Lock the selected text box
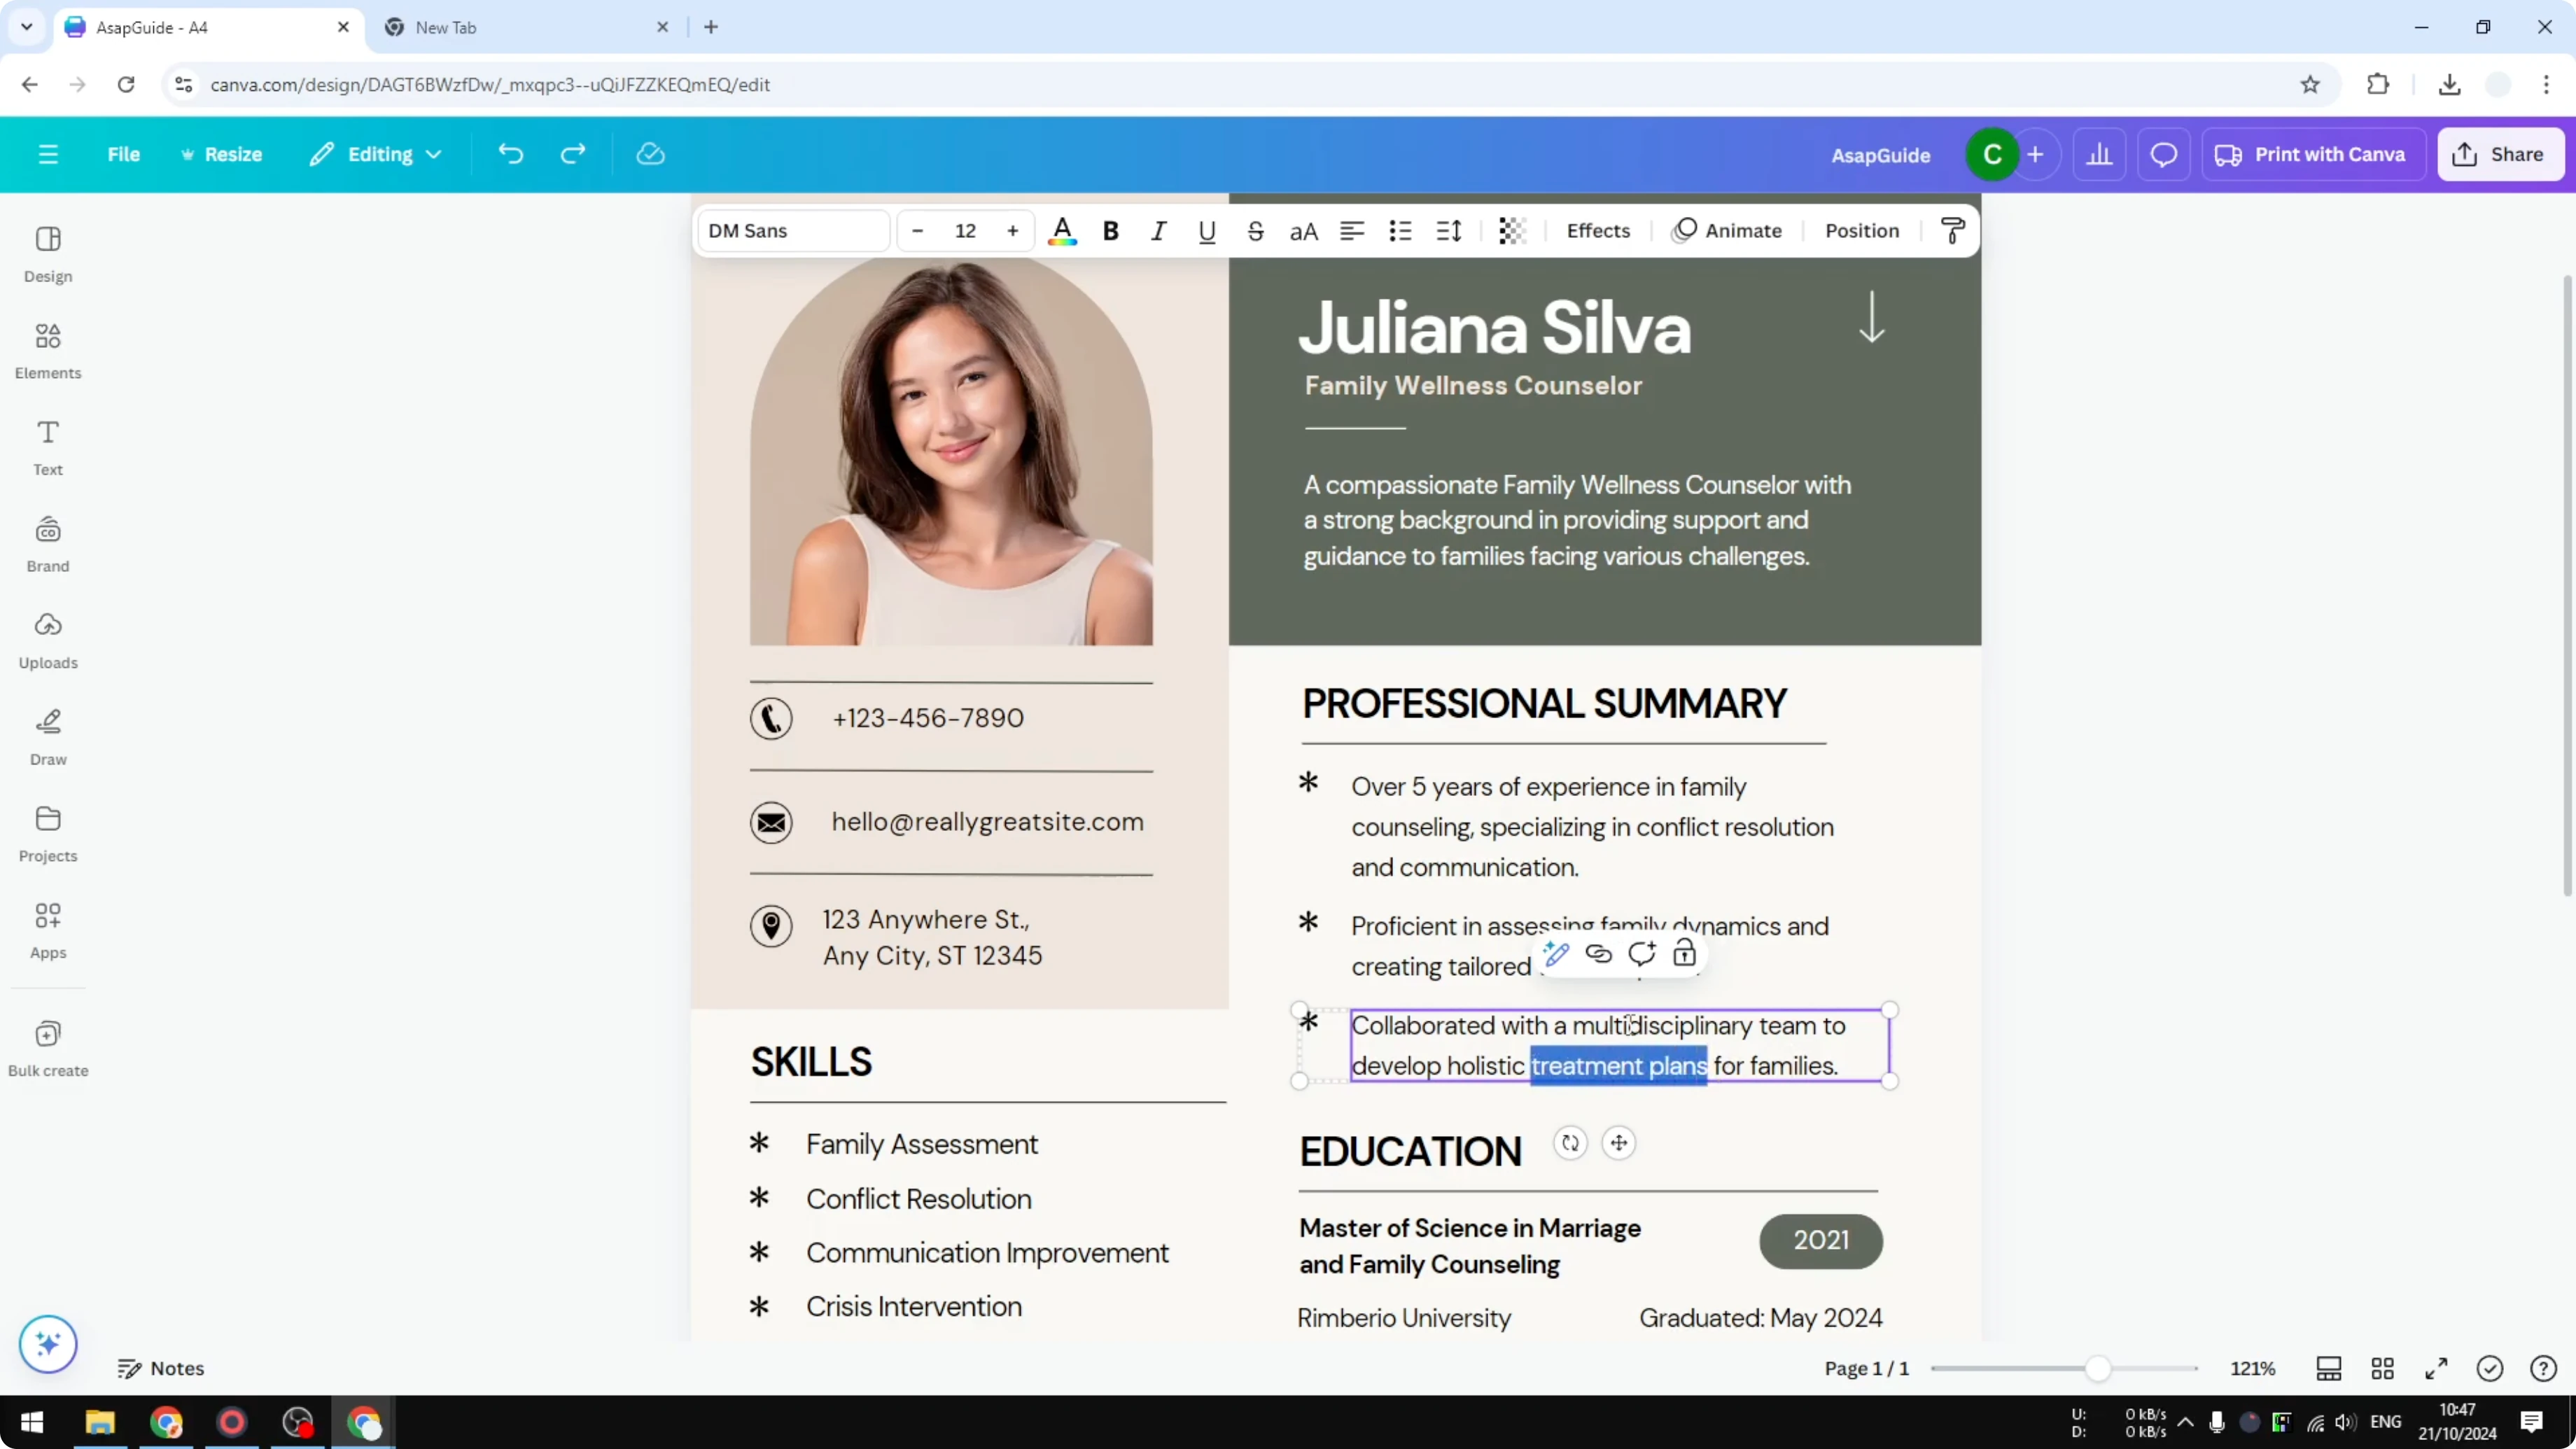The image size is (2576, 1449). [x=1684, y=954]
